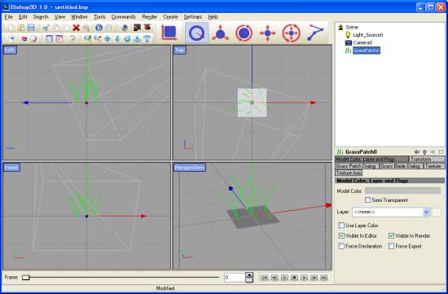This screenshot has width=448, height=294.
Task: Jump to last frame playback button
Action: coord(324,278)
